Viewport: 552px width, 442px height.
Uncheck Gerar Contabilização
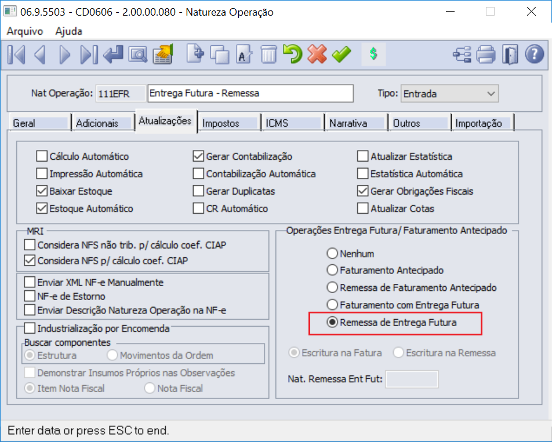[x=198, y=156]
